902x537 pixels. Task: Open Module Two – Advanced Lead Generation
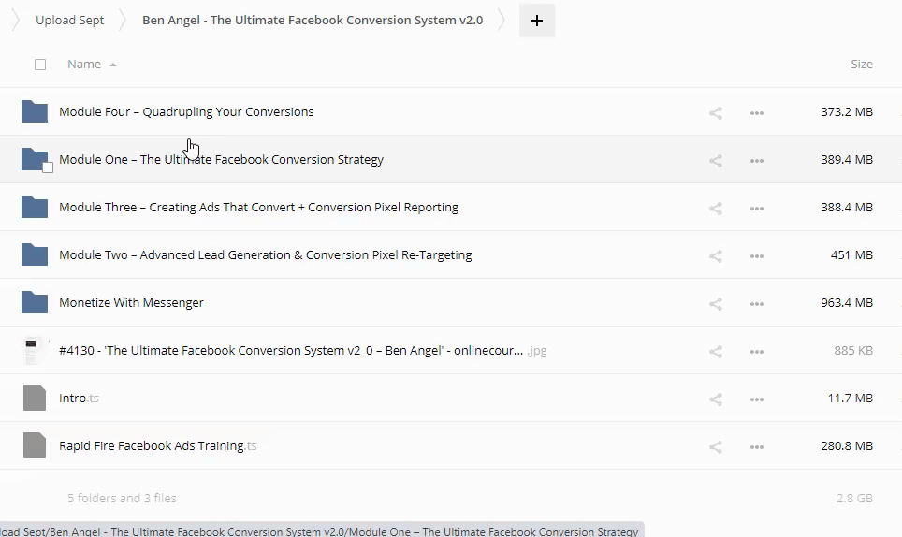click(x=265, y=254)
